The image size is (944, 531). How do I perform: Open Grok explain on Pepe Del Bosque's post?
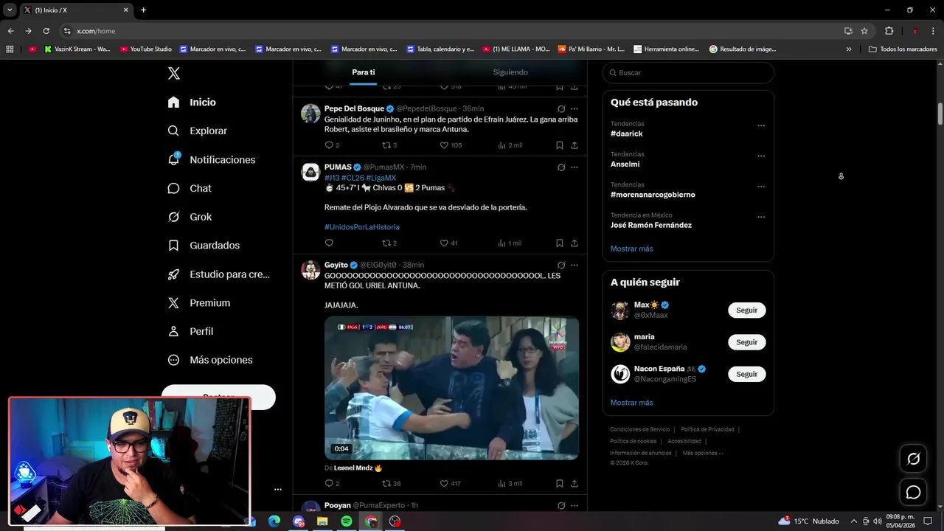561,108
